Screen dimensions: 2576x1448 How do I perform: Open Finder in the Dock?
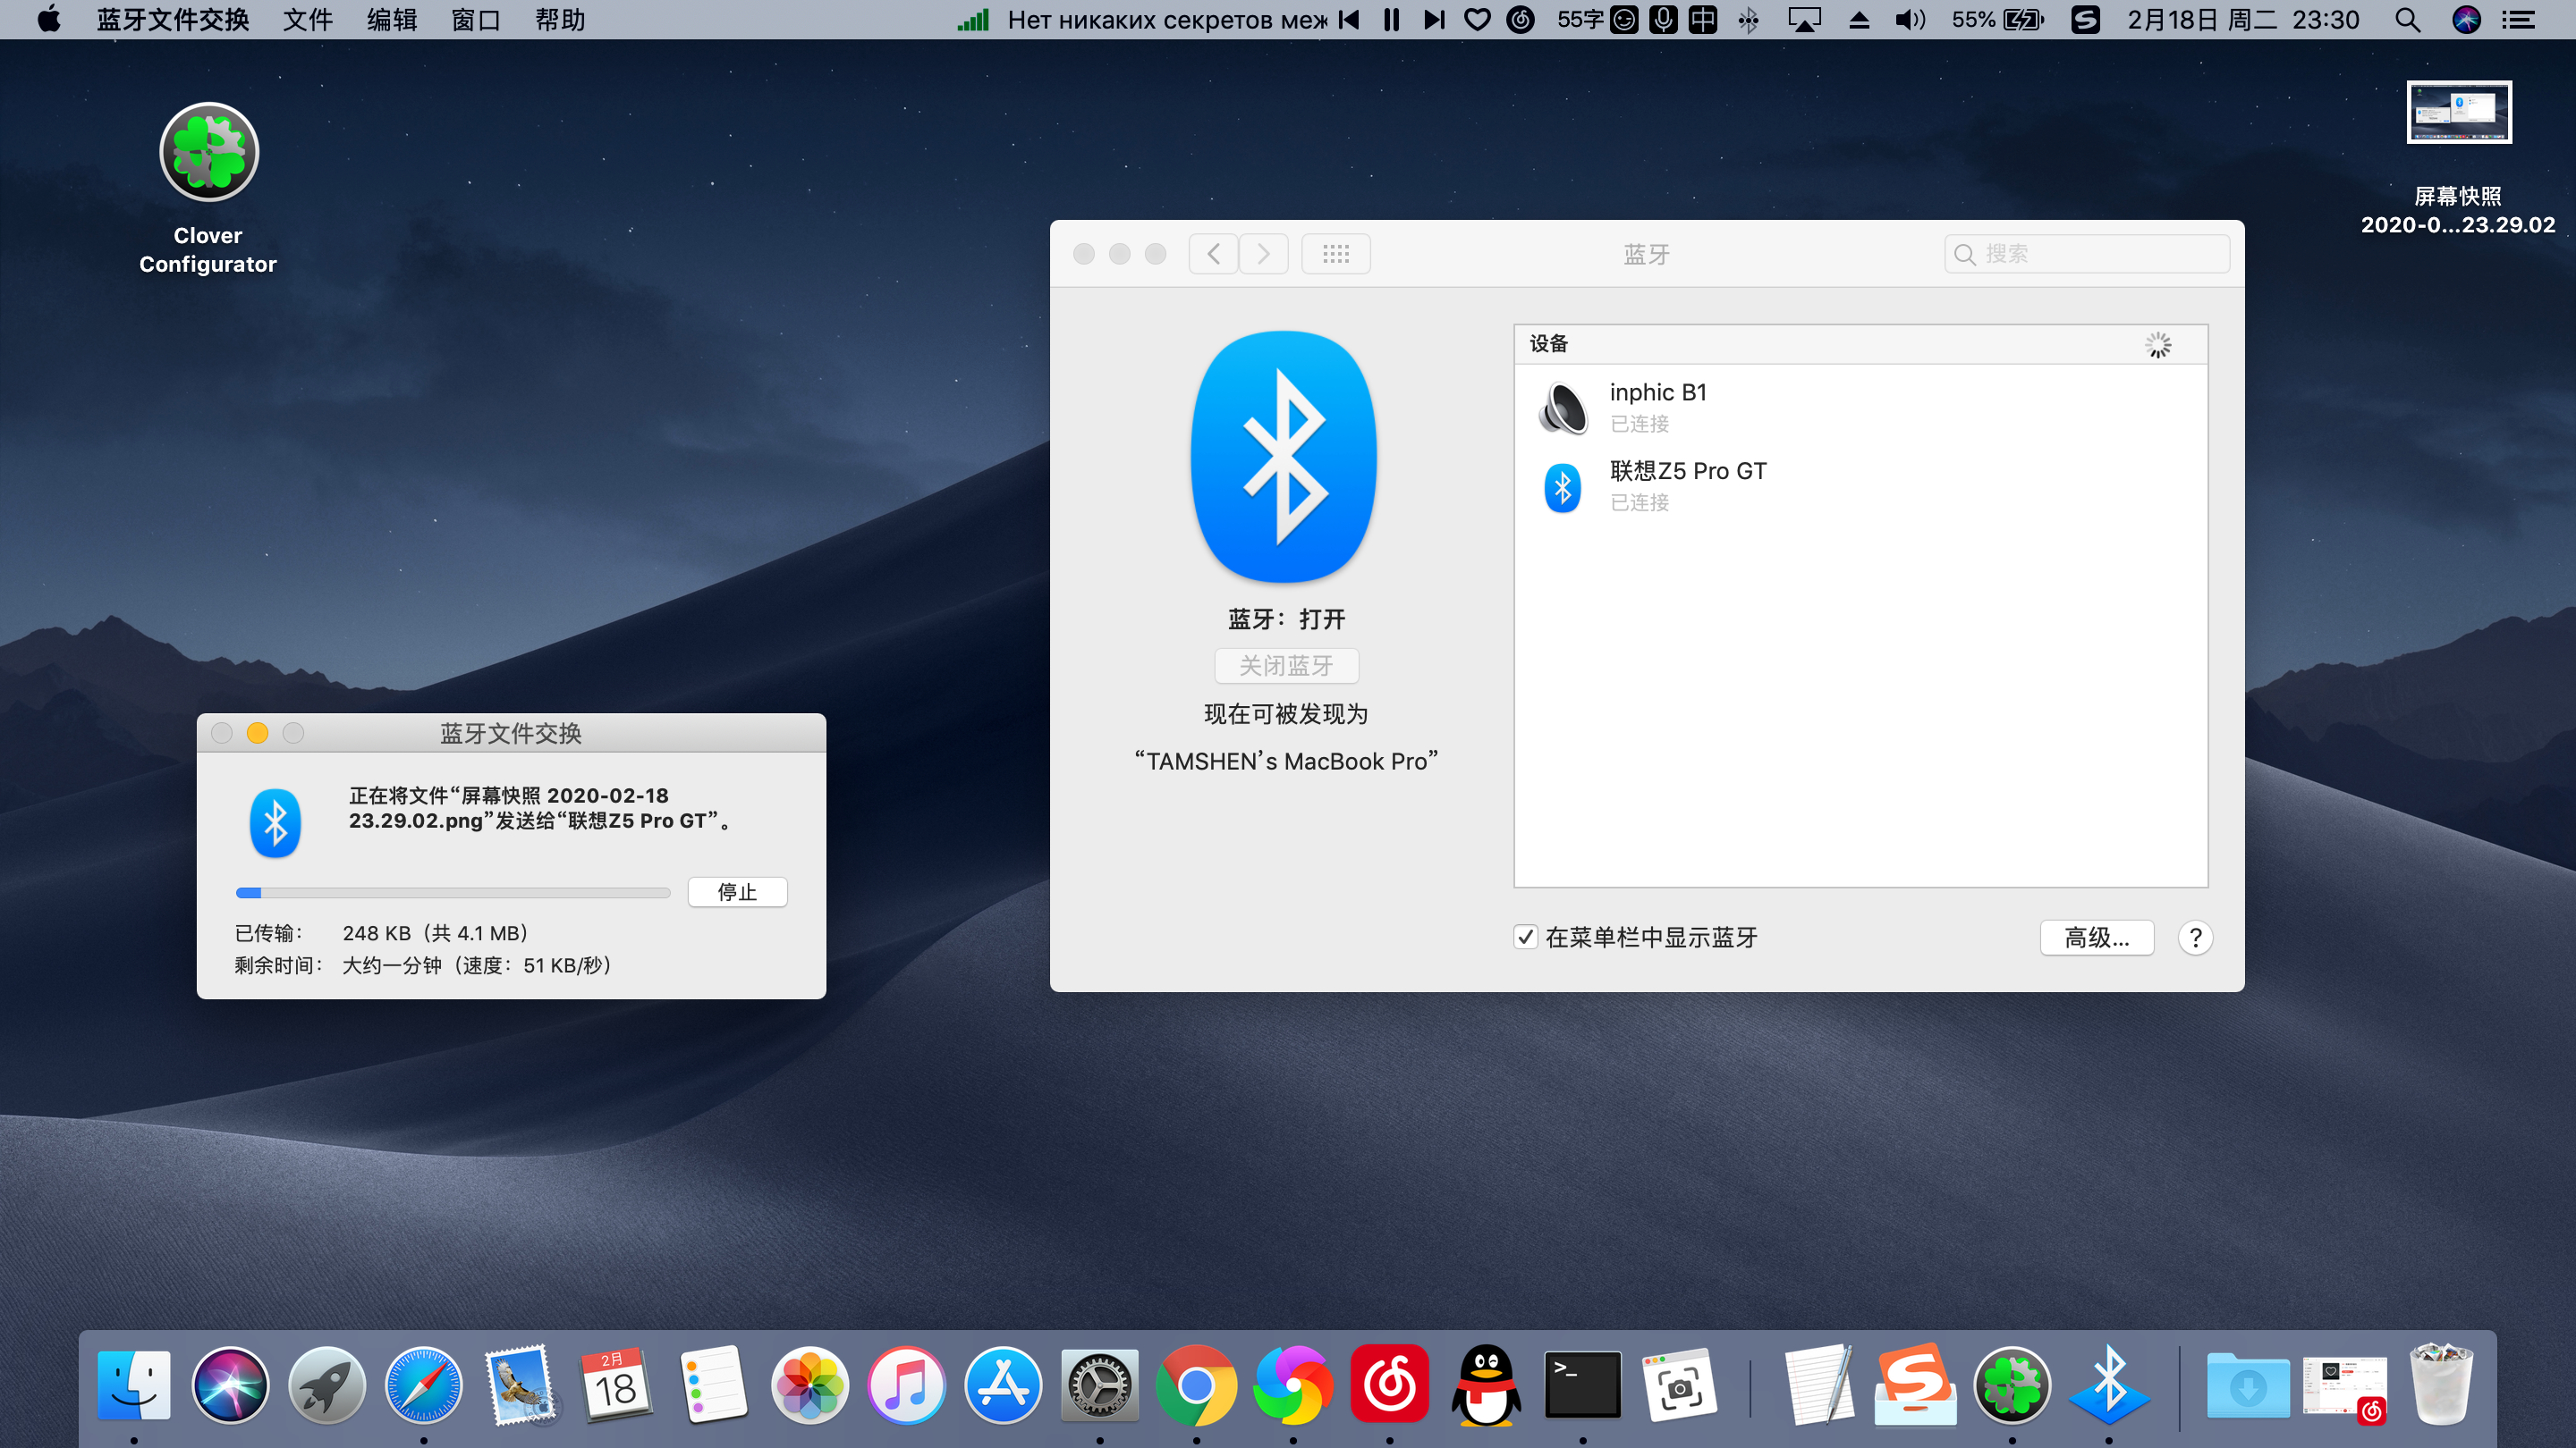134,1385
